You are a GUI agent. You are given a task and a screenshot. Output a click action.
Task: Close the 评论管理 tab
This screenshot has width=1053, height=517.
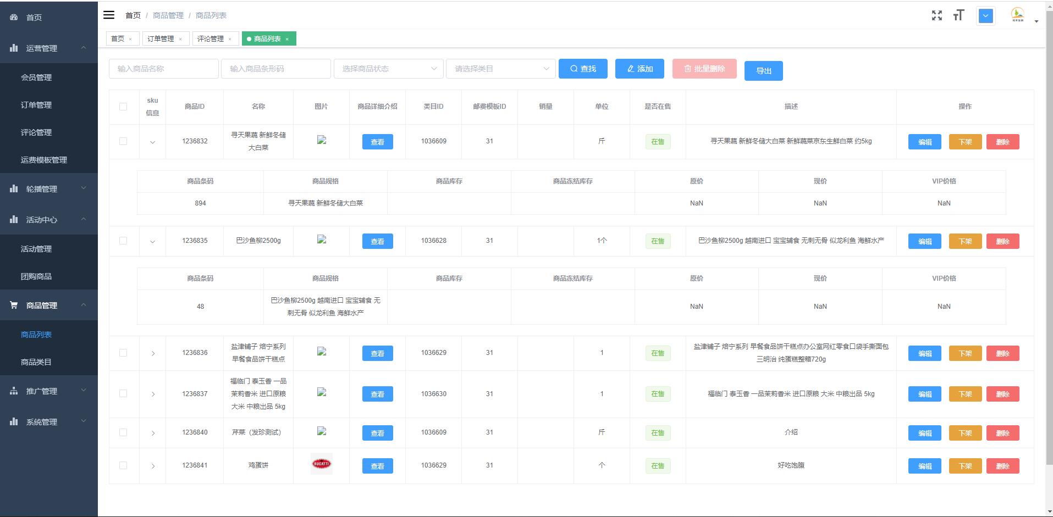(230, 39)
